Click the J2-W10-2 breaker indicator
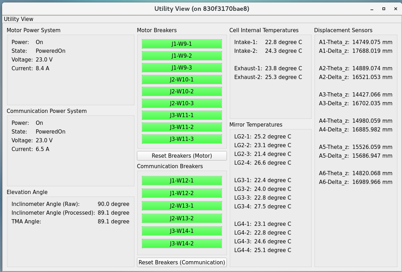The width and height of the screenshot is (402, 272). tap(182, 92)
